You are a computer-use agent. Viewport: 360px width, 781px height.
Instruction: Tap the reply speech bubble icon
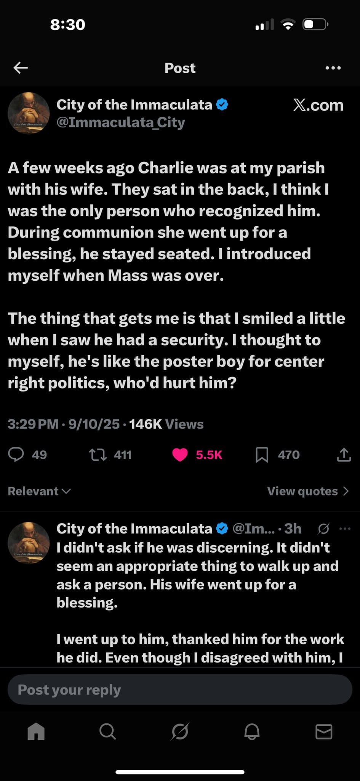click(16, 455)
